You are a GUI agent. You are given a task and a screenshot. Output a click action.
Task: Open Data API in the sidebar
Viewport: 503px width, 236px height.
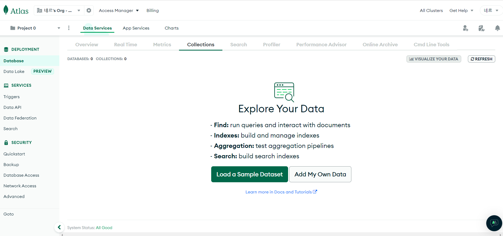point(12,107)
